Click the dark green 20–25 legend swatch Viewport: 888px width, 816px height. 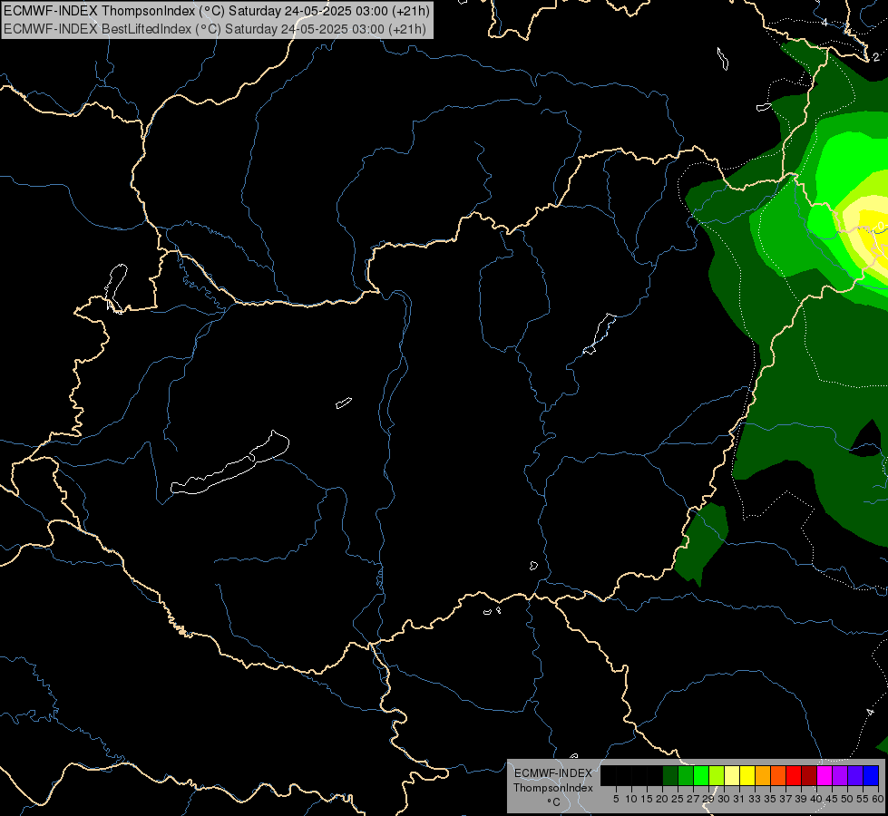click(x=670, y=775)
